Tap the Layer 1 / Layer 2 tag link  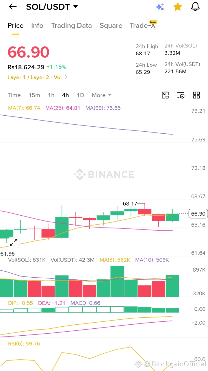(28, 77)
